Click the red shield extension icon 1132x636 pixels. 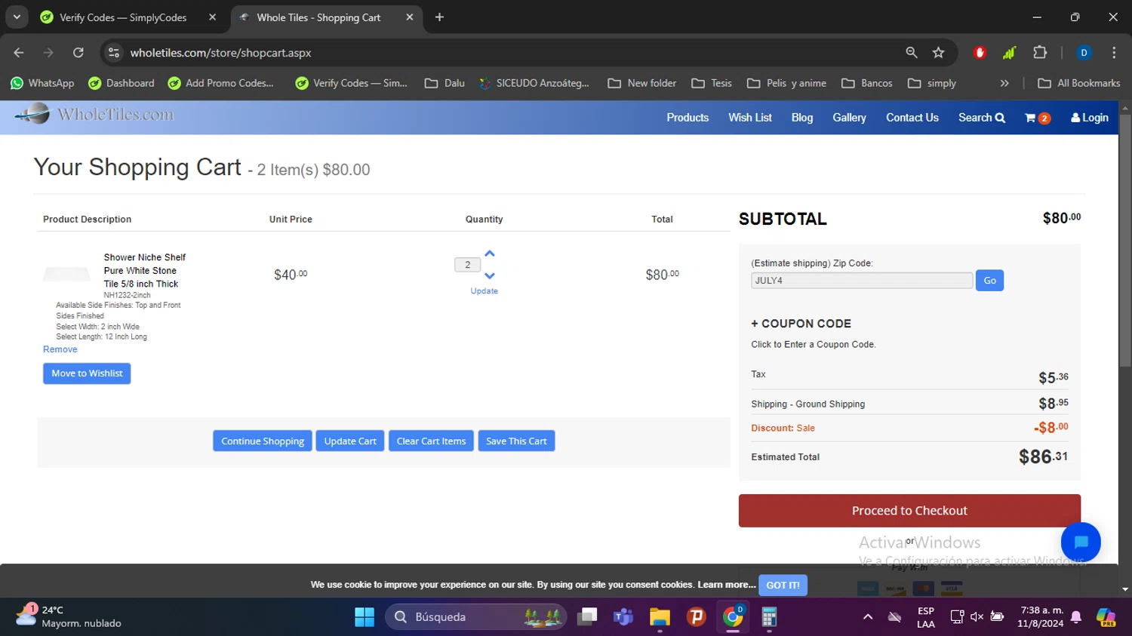tap(980, 53)
